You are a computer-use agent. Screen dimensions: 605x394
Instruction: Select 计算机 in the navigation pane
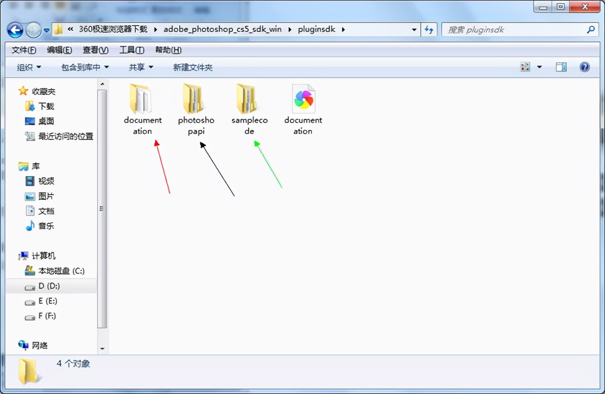pyautogui.click(x=37, y=255)
